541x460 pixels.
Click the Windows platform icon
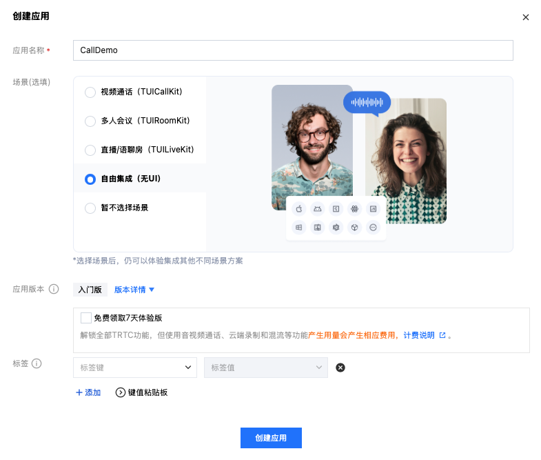click(x=299, y=227)
